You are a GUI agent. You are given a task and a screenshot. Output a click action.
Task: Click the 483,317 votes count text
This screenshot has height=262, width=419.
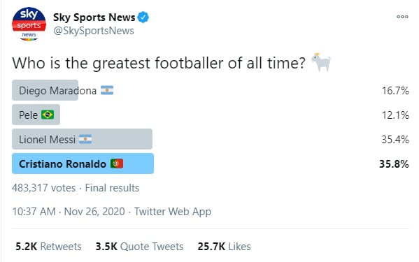(44, 188)
